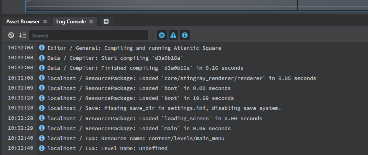Select the 'Resource name: content/levels/main_menu' log entry
The height and width of the screenshot is (155, 368).
tap(136, 138)
